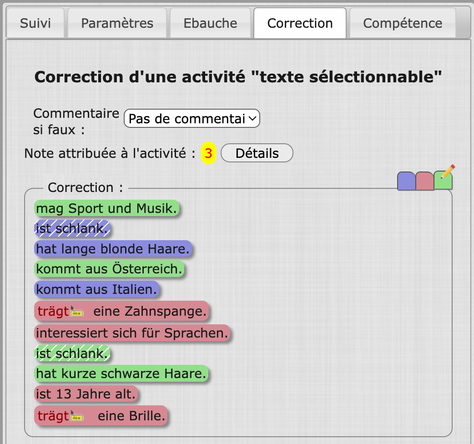Click the blue hatched 'ist schlank.' segment
The width and height of the screenshot is (474, 444).
pos(72,229)
